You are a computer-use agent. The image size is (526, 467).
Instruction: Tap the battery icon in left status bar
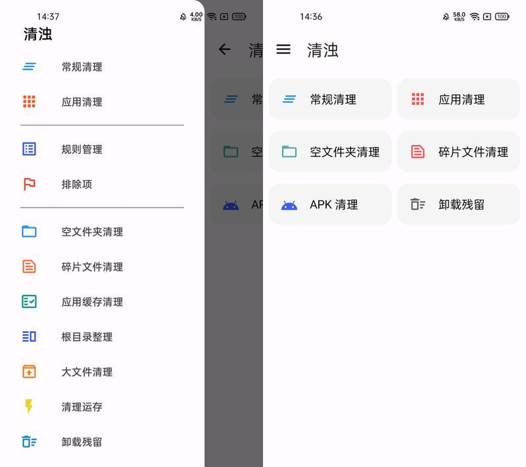239,16
